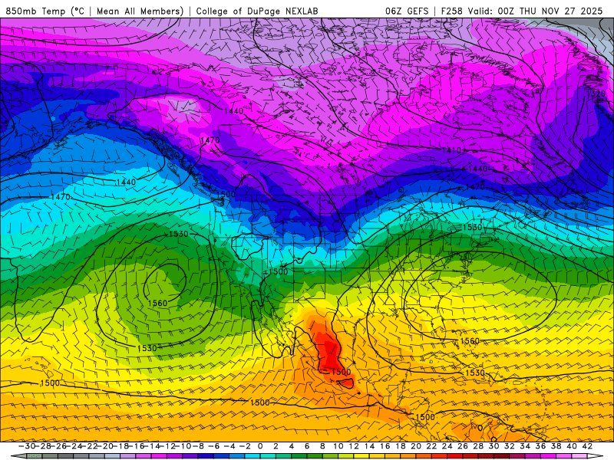Click the '34' color scale label
The image size is (614, 460).
tap(525, 446)
